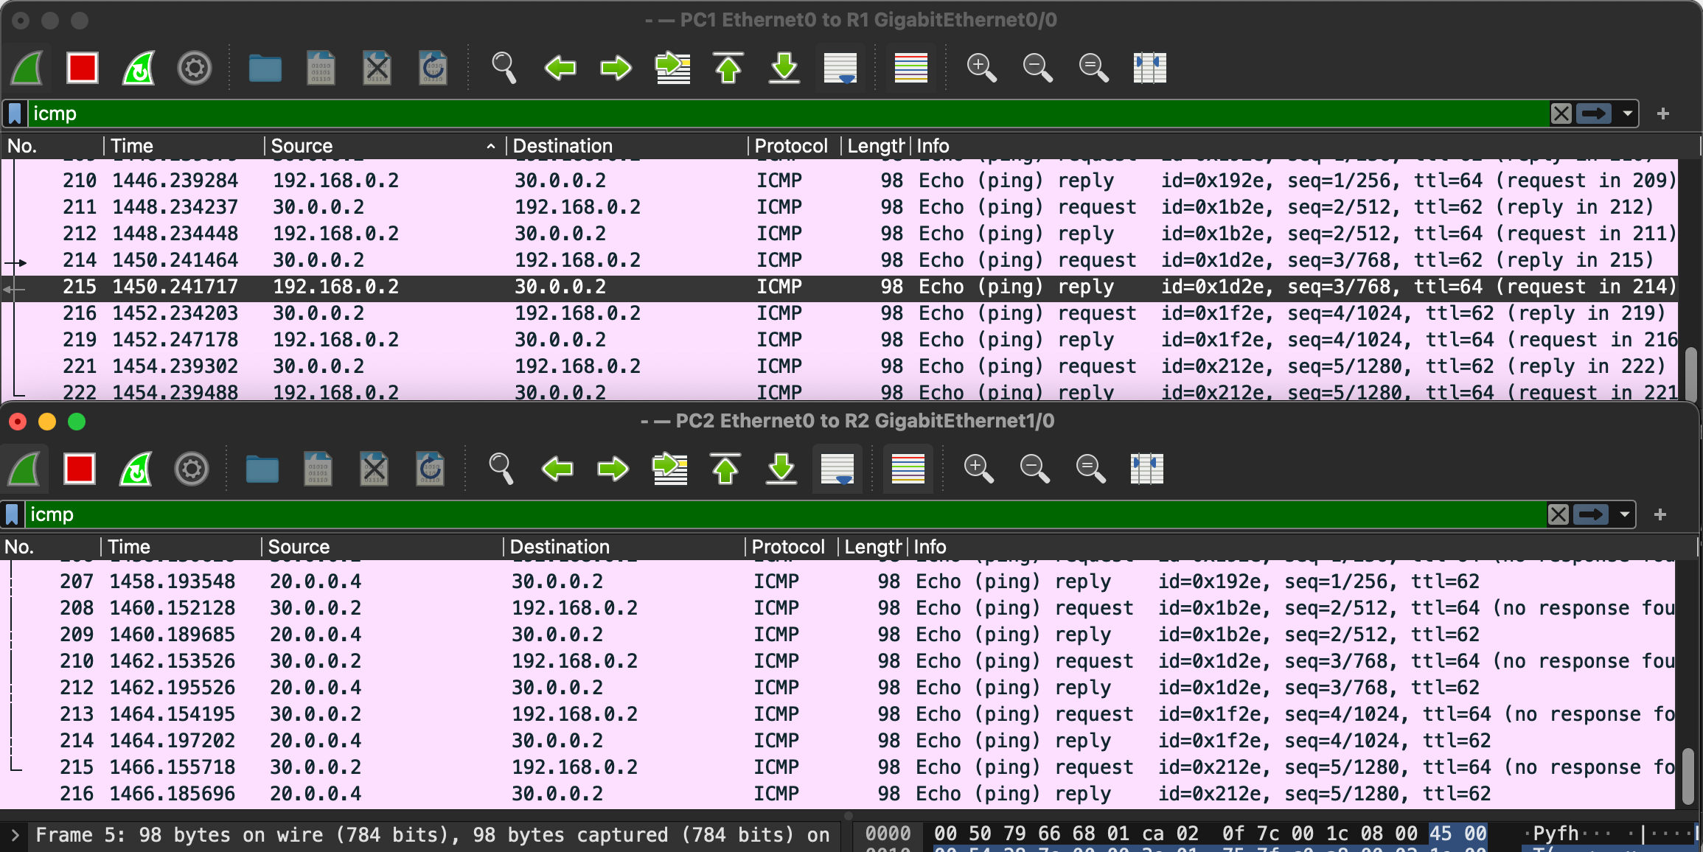Click the Zoom in icon in the PC1 toolbar
1703x852 pixels.
981,69
